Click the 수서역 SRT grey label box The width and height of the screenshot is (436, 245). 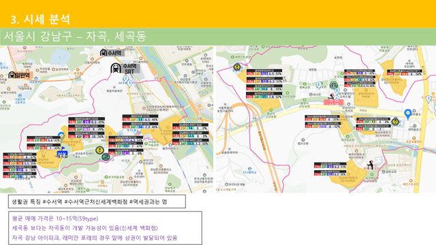[130, 69]
